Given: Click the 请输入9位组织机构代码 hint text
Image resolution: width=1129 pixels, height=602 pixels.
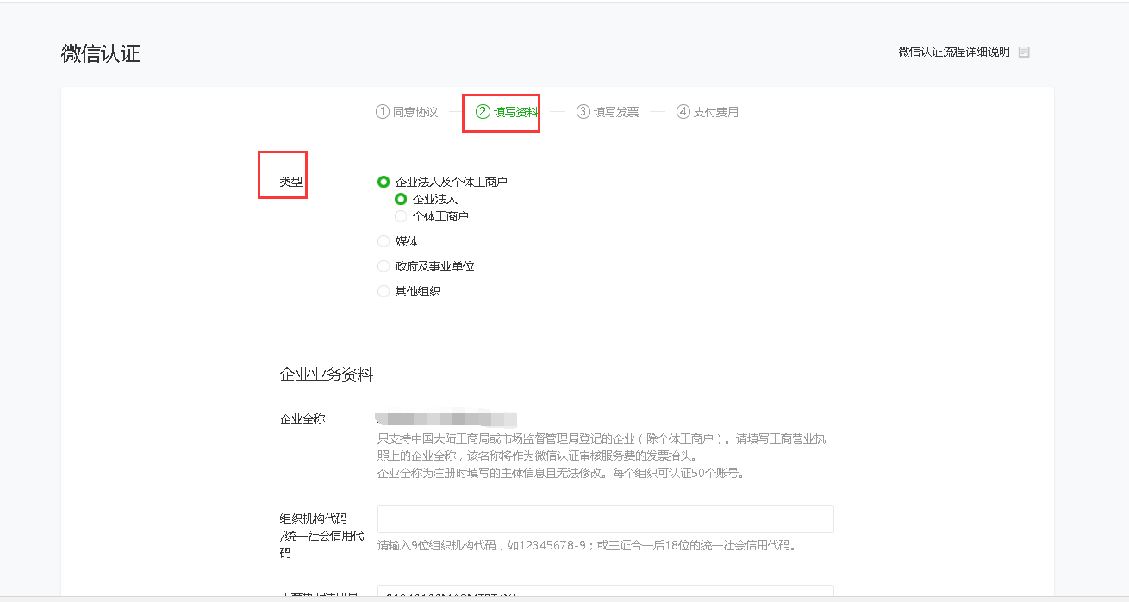Looking at the screenshot, I should click(x=586, y=545).
